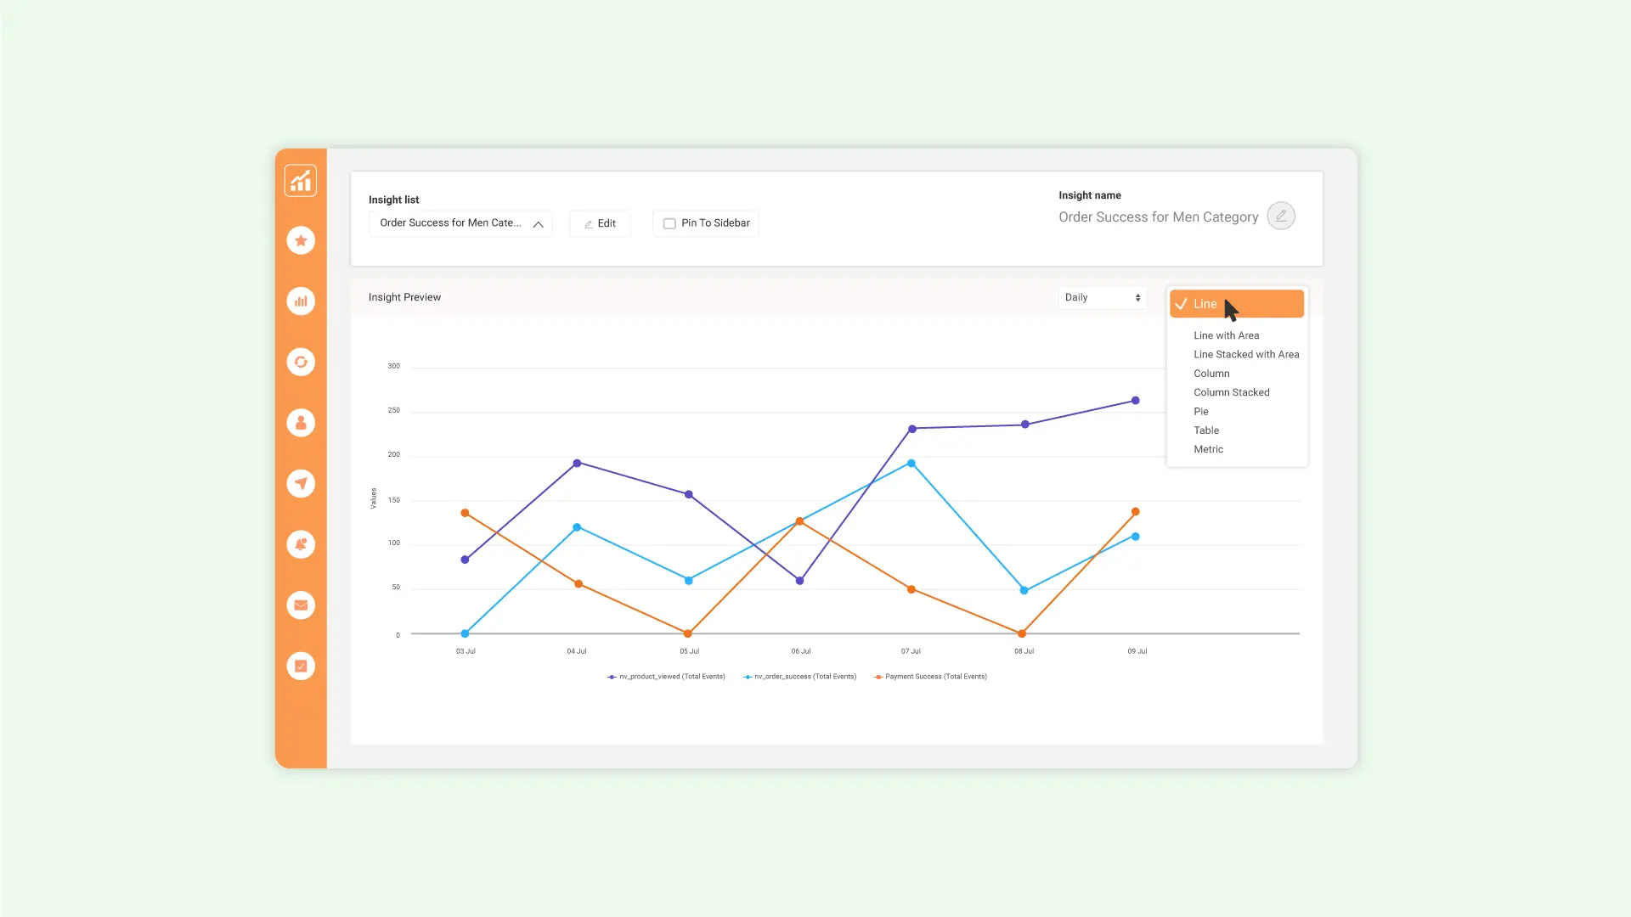The image size is (1631, 917).
Task: Click the purple data point on 09 Jul
Action: tap(1135, 401)
